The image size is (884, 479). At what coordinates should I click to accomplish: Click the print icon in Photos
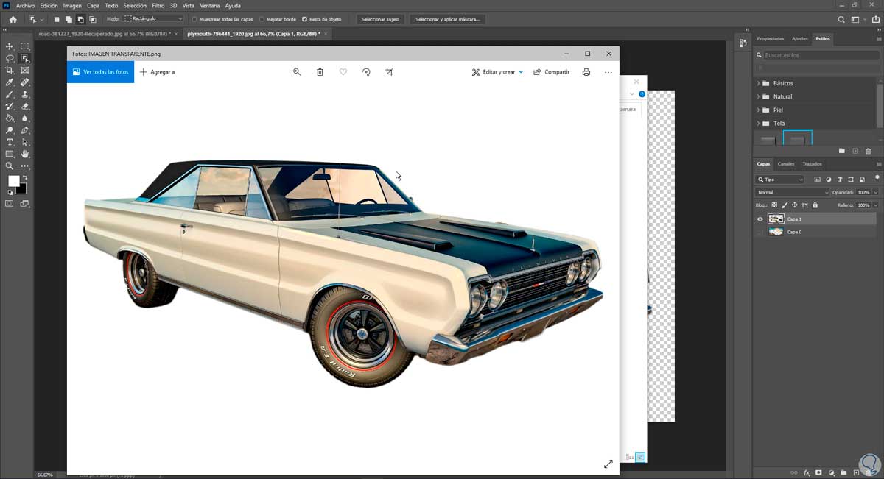click(x=586, y=72)
